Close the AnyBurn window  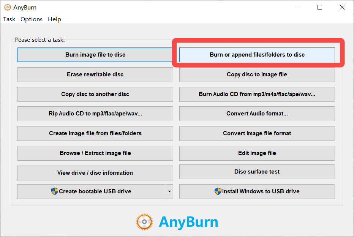pos(342,7)
